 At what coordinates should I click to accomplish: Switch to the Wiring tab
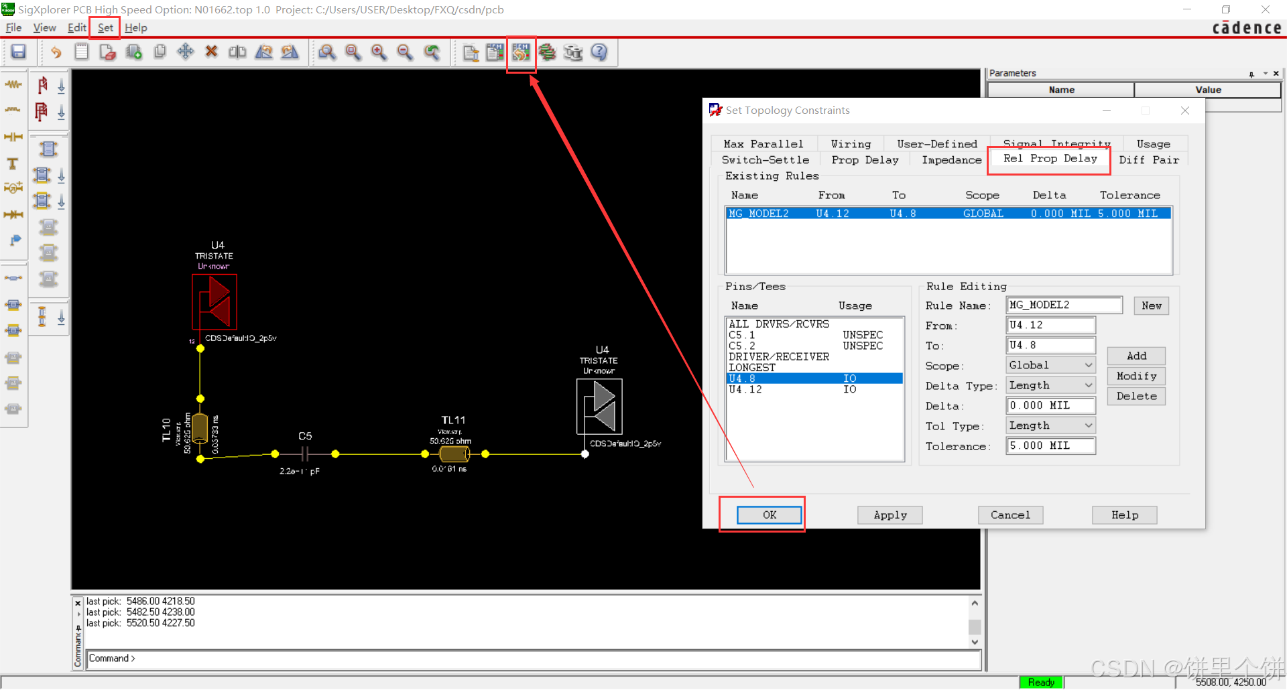point(851,144)
